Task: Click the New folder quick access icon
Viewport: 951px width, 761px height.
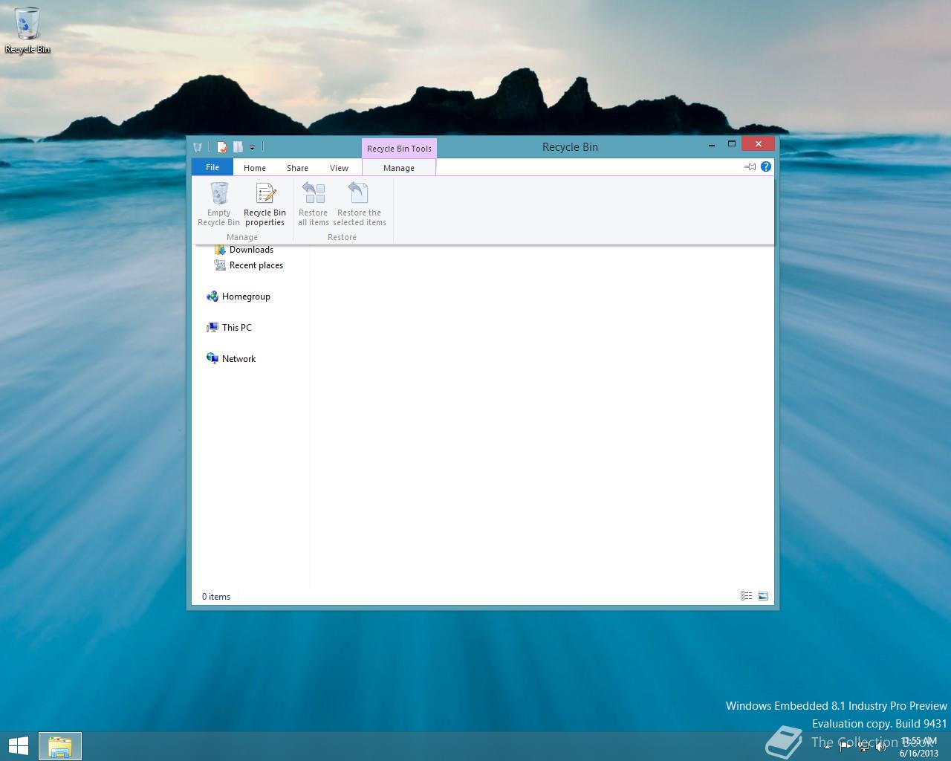Action: point(238,147)
